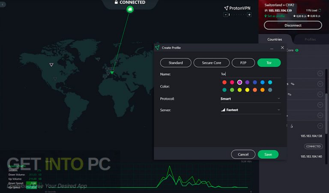The width and height of the screenshot is (329, 193).
Task: Expand the row with upper P2P arrows icon
Action: pyautogui.click(x=320, y=84)
